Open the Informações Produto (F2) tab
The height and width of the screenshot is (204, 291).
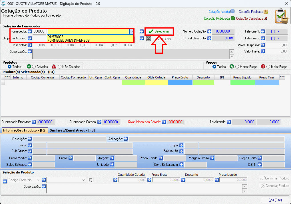click(x=25, y=130)
